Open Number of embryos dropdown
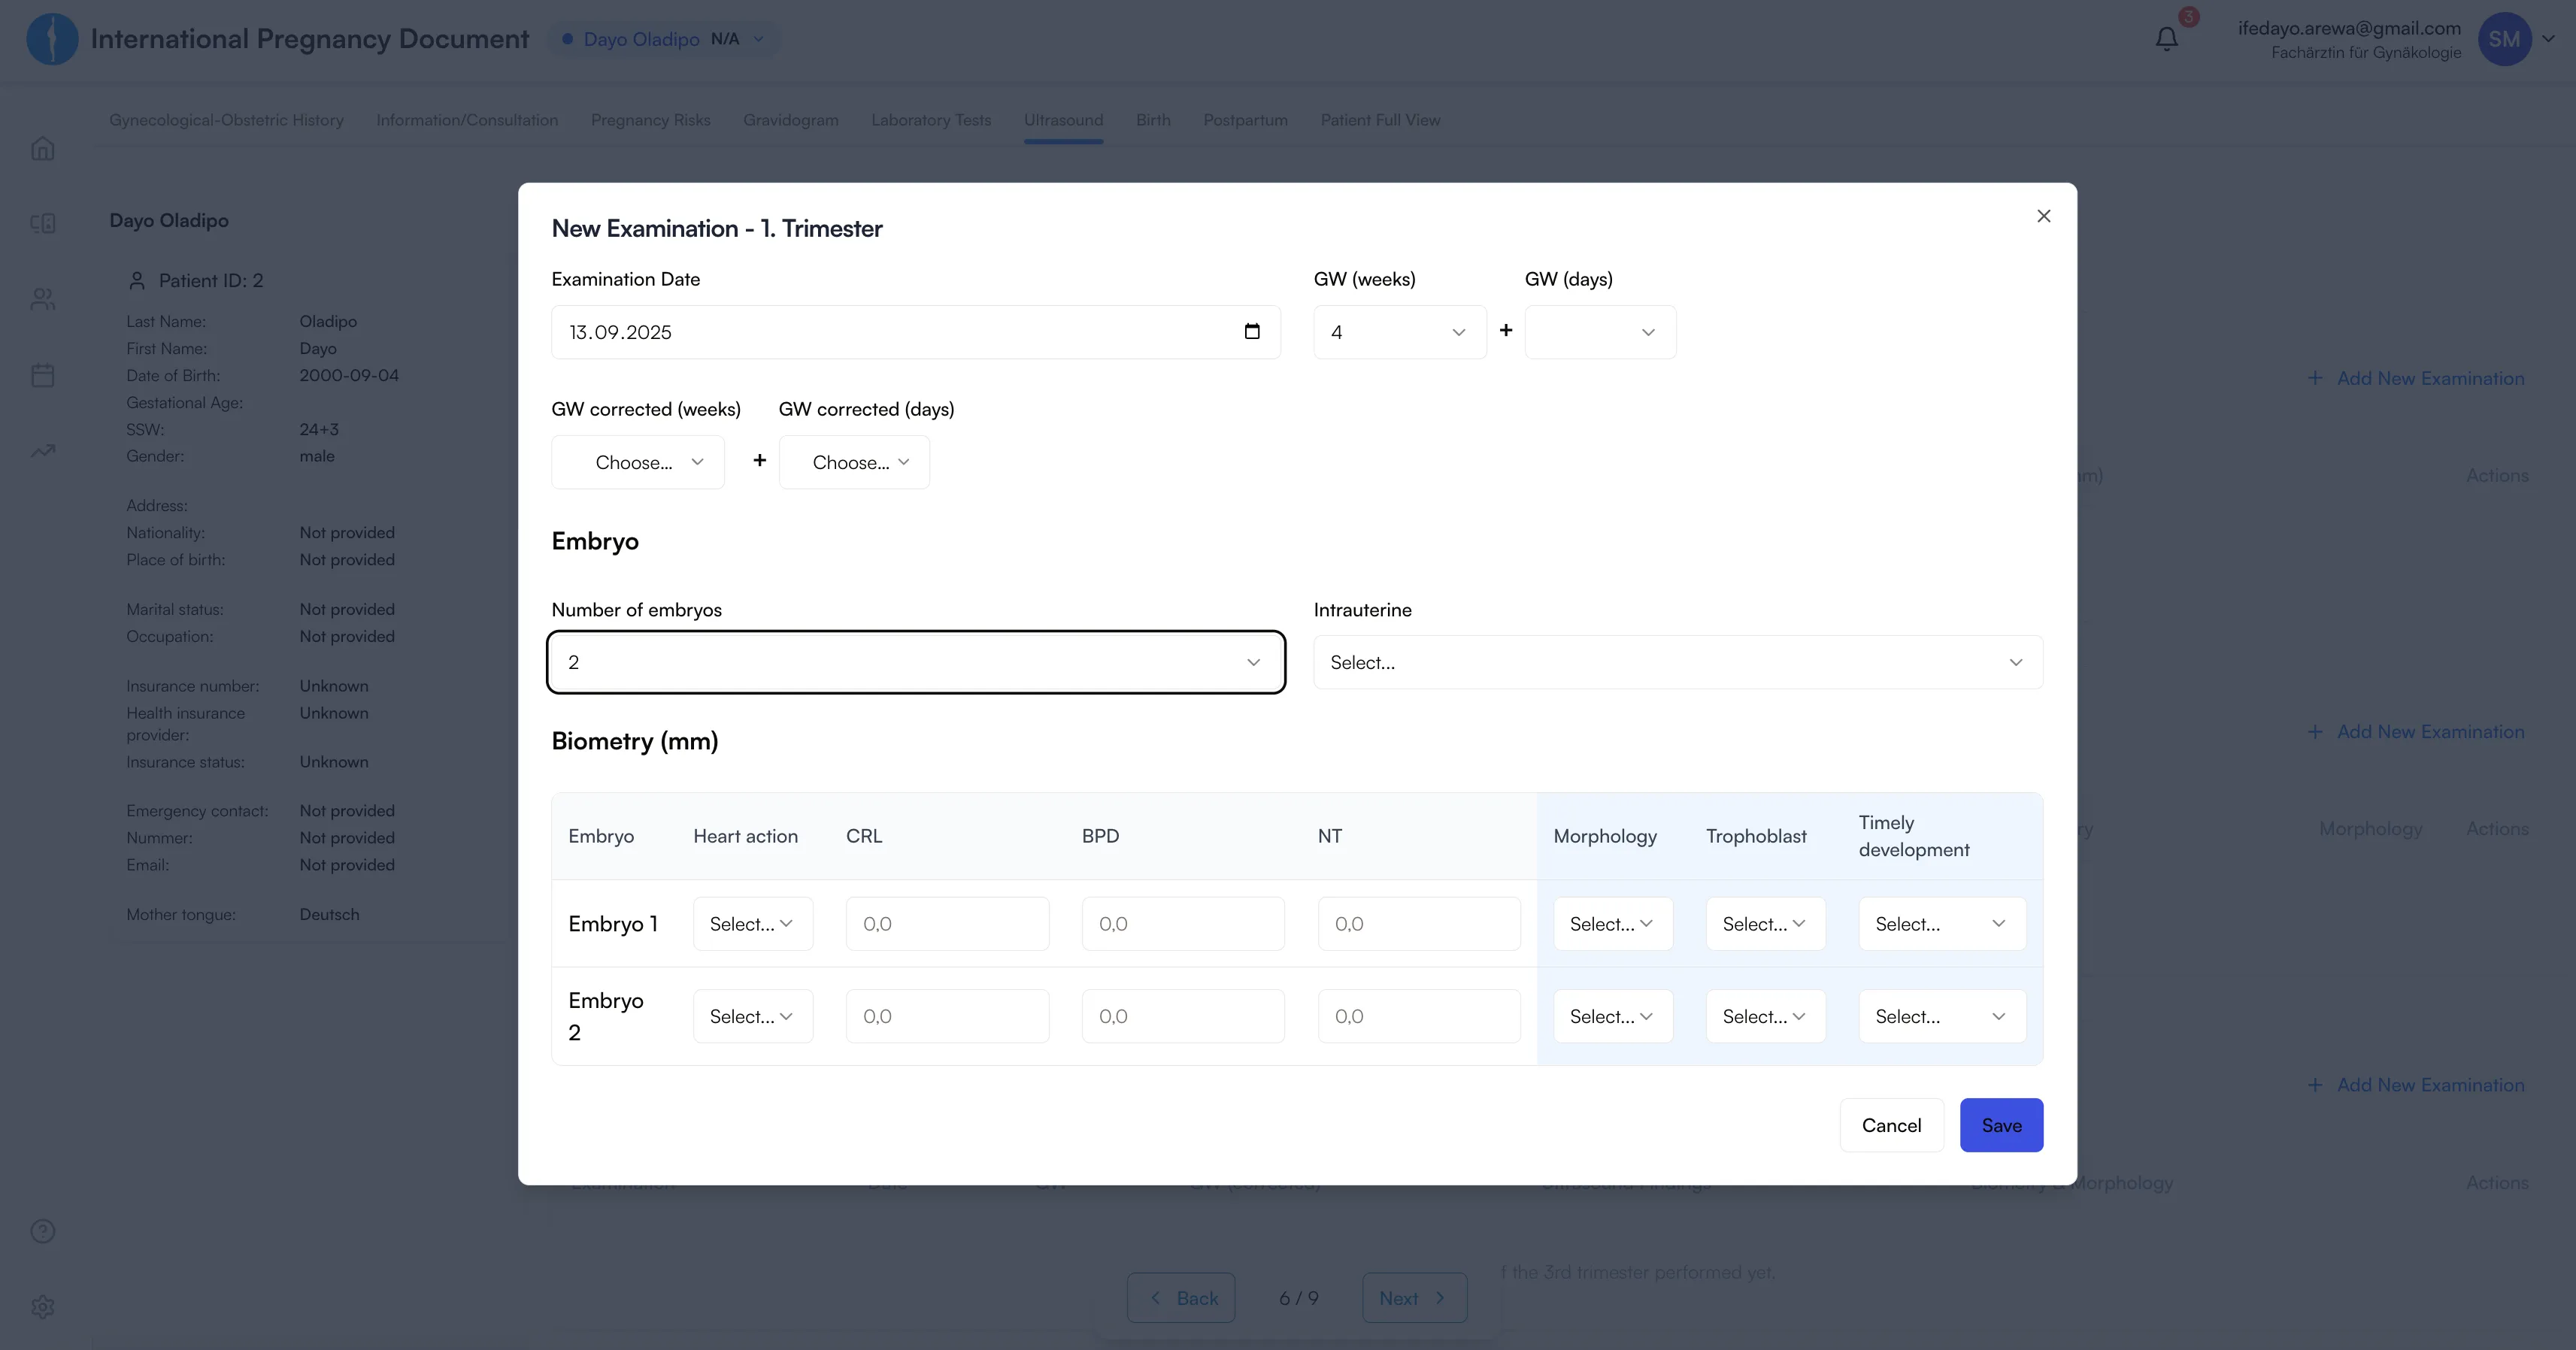The image size is (2576, 1350). (x=915, y=662)
